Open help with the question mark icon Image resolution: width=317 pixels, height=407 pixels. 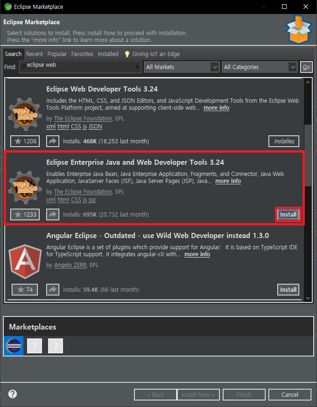tap(13, 394)
